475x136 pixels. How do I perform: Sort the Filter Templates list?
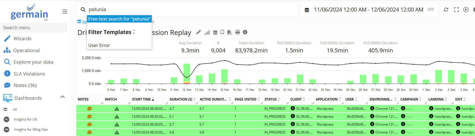pos(134,32)
